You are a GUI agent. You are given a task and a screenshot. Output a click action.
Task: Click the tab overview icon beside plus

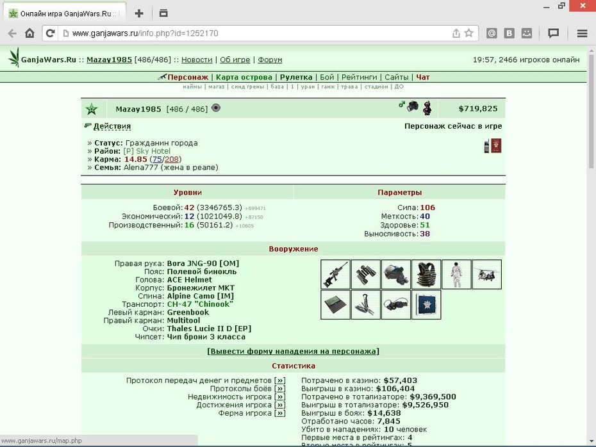(163, 13)
